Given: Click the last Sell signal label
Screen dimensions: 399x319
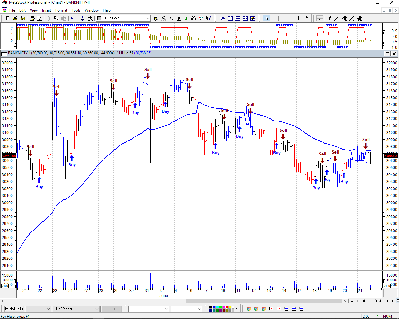Looking at the screenshot, I should [x=366, y=140].
